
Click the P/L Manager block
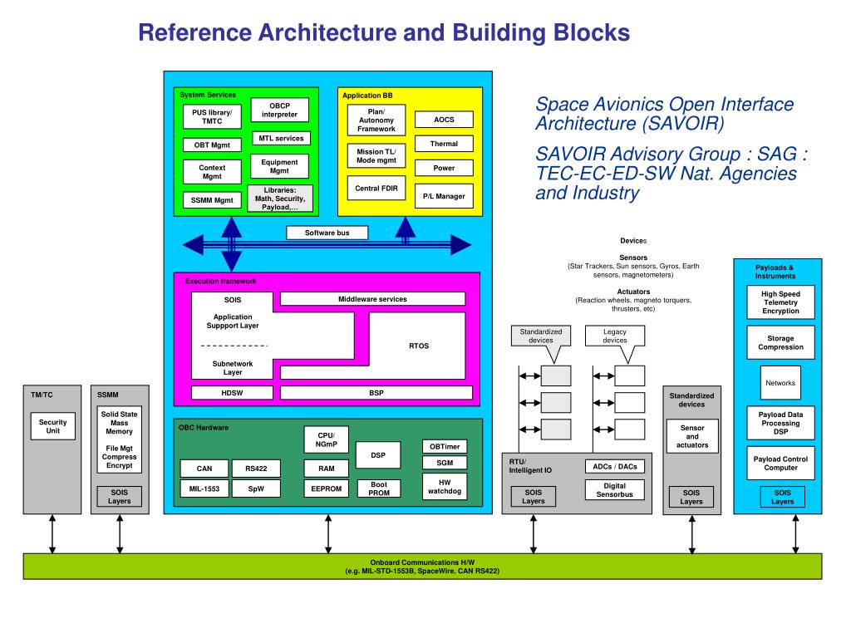[444, 196]
